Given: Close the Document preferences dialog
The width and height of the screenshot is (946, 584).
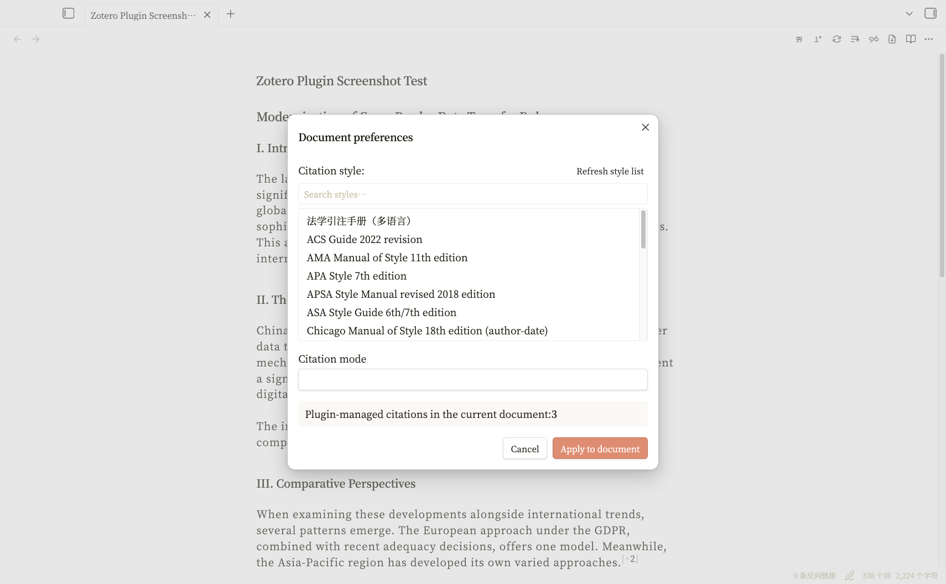Looking at the screenshot, I should point(645,127).
